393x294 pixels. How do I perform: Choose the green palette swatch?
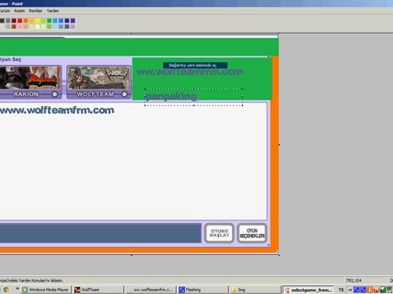49,20
